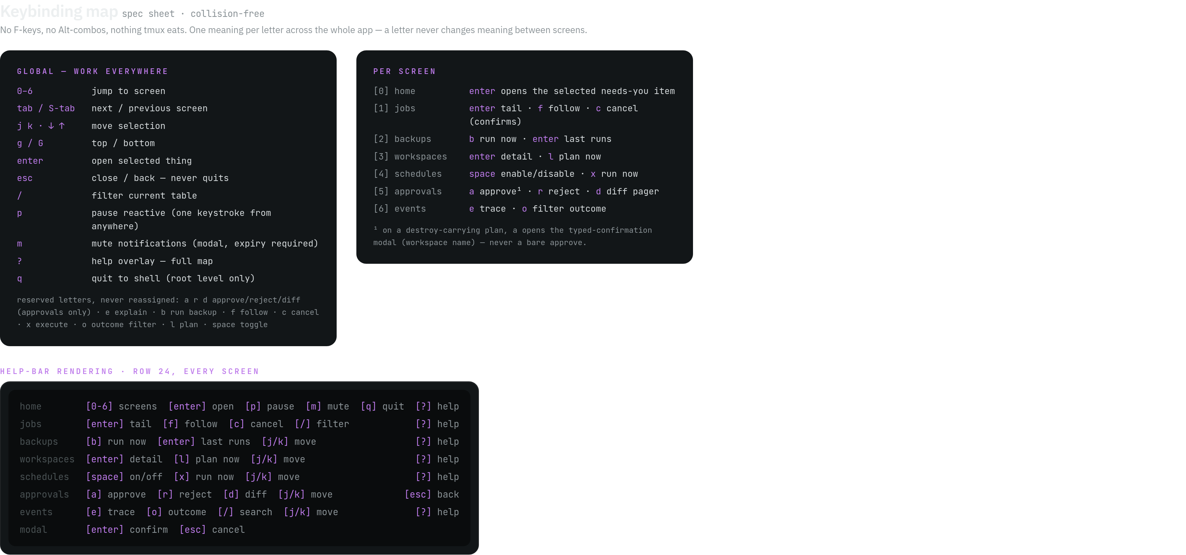Click the 'Keybinding map' page title
The width and height of the screenshot is (1186, 555).
[x=59, y=11]
